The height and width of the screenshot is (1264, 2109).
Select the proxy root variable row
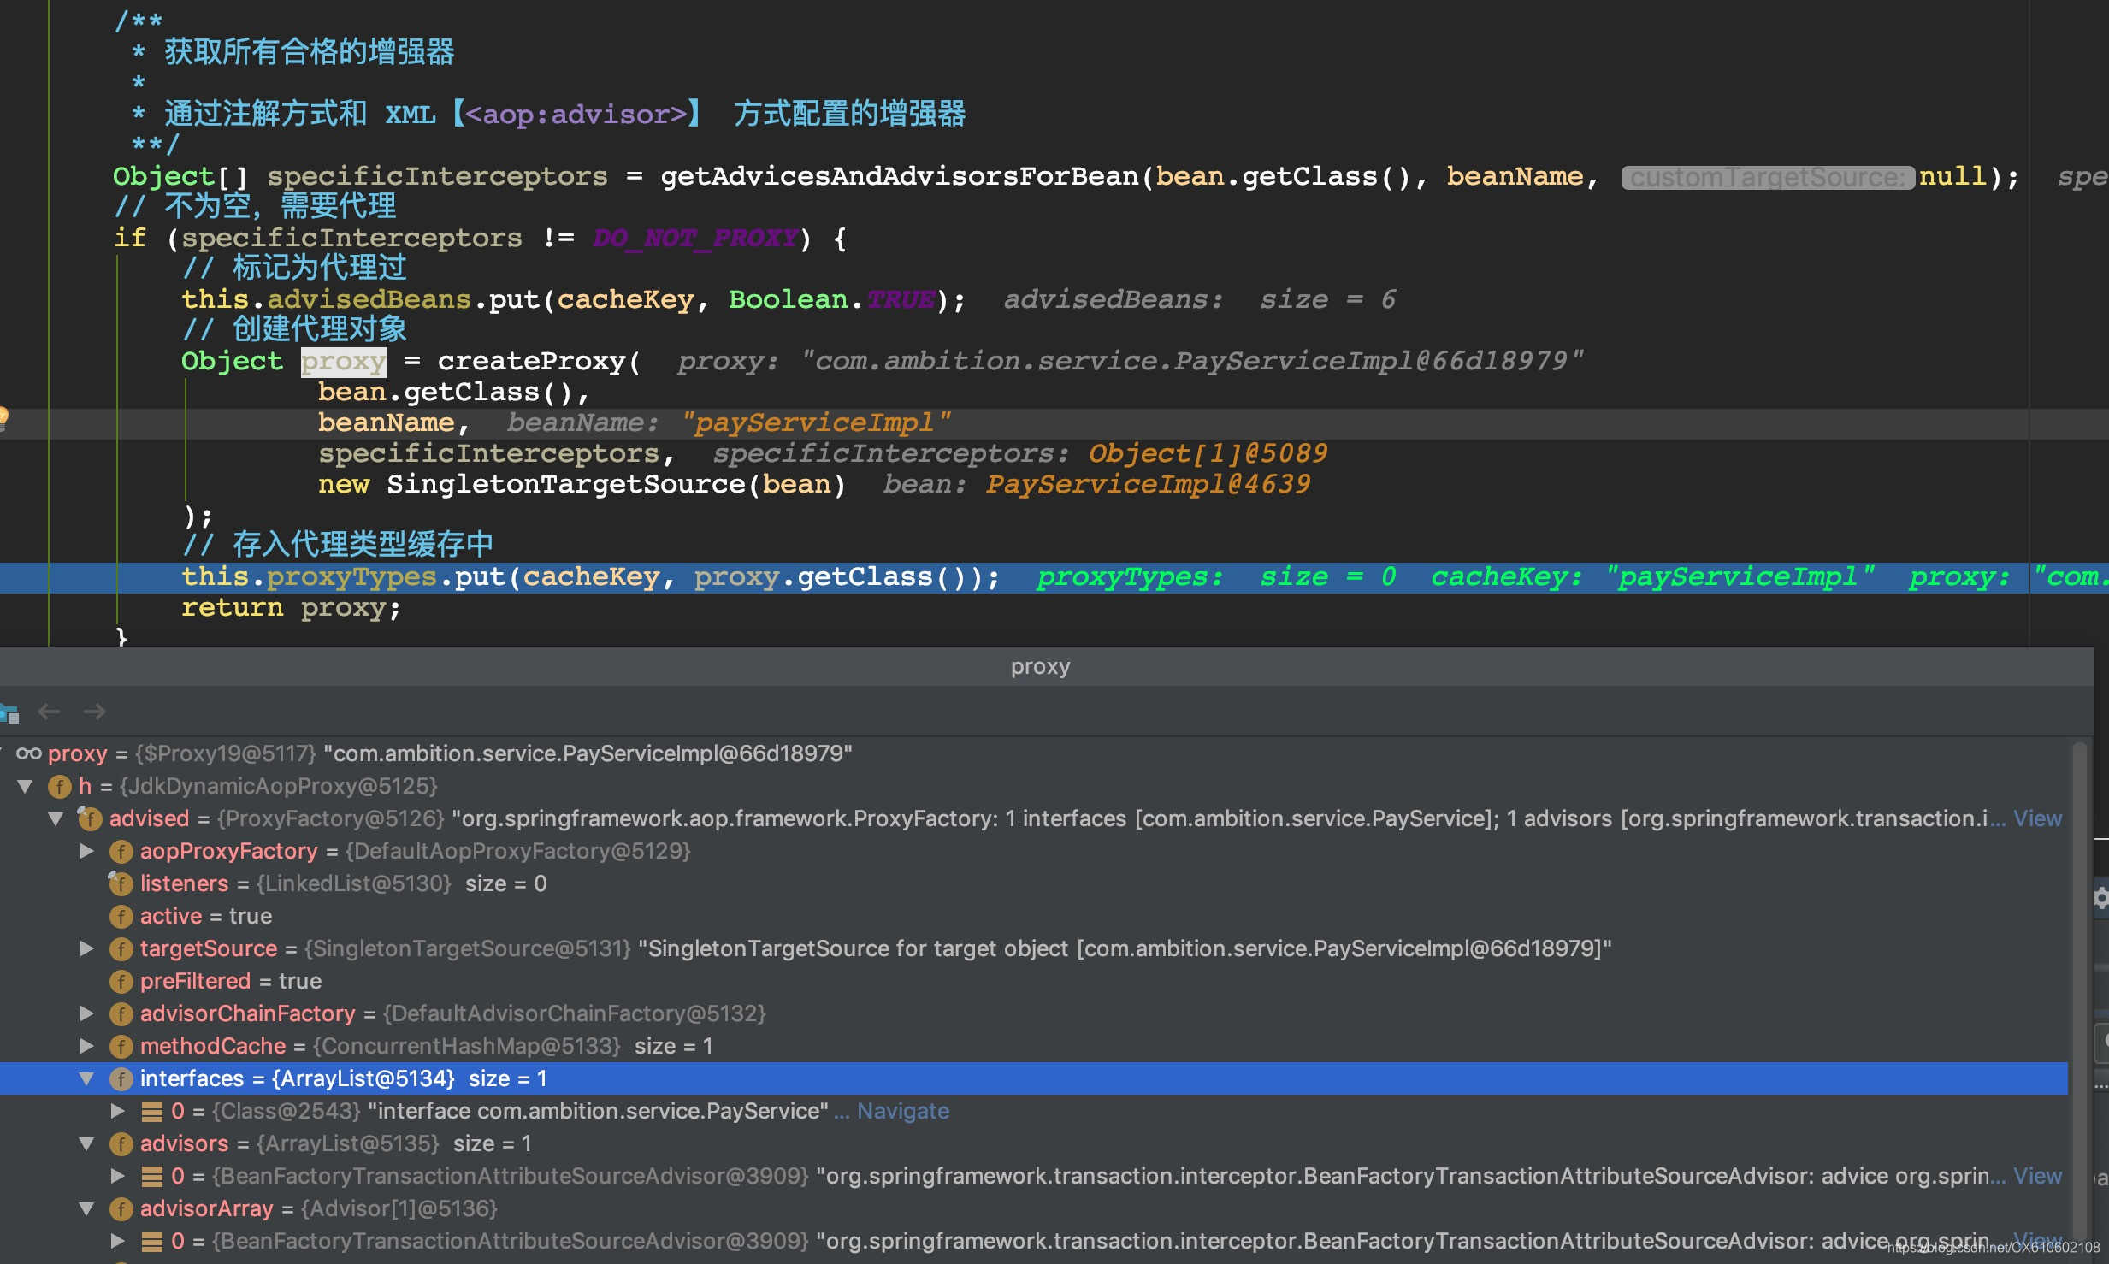(x=1034, y=753)
